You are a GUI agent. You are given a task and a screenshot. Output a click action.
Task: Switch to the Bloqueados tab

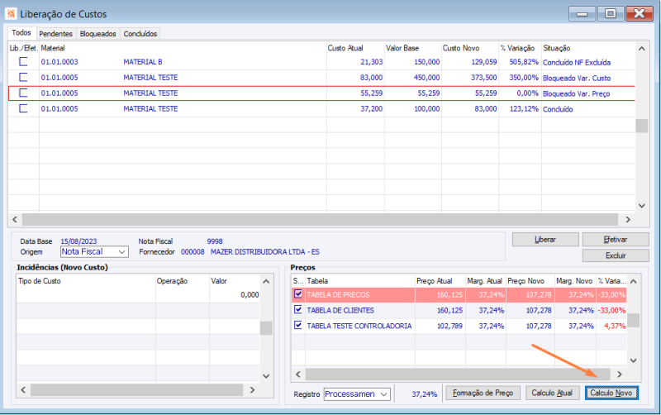[97, 34]
